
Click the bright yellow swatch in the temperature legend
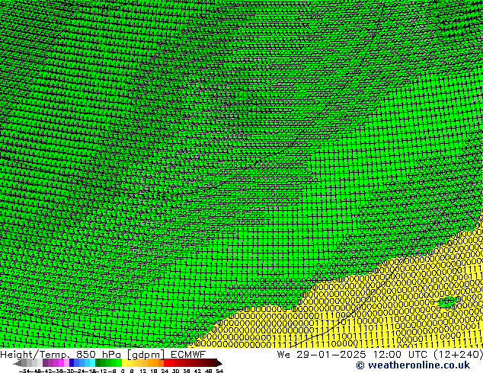coord(124,363)
